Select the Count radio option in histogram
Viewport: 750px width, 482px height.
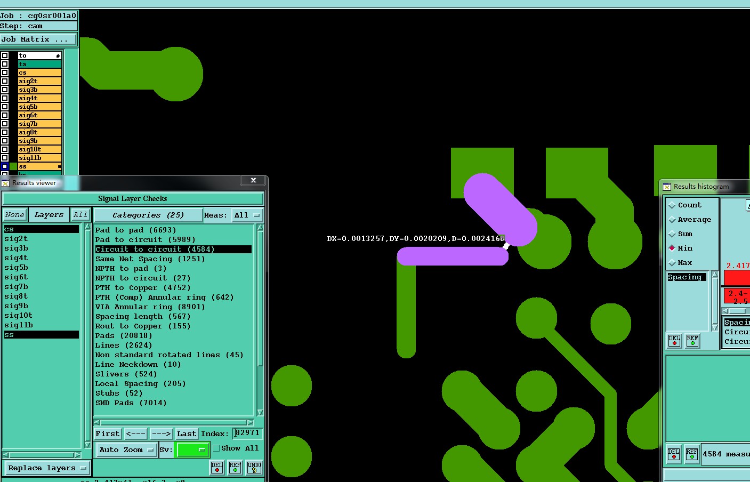click(x=672, y=205)
